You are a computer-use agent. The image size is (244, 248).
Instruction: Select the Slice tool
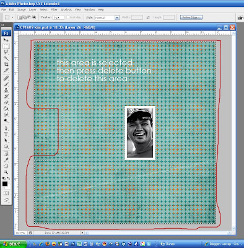(x=6, y=71)
